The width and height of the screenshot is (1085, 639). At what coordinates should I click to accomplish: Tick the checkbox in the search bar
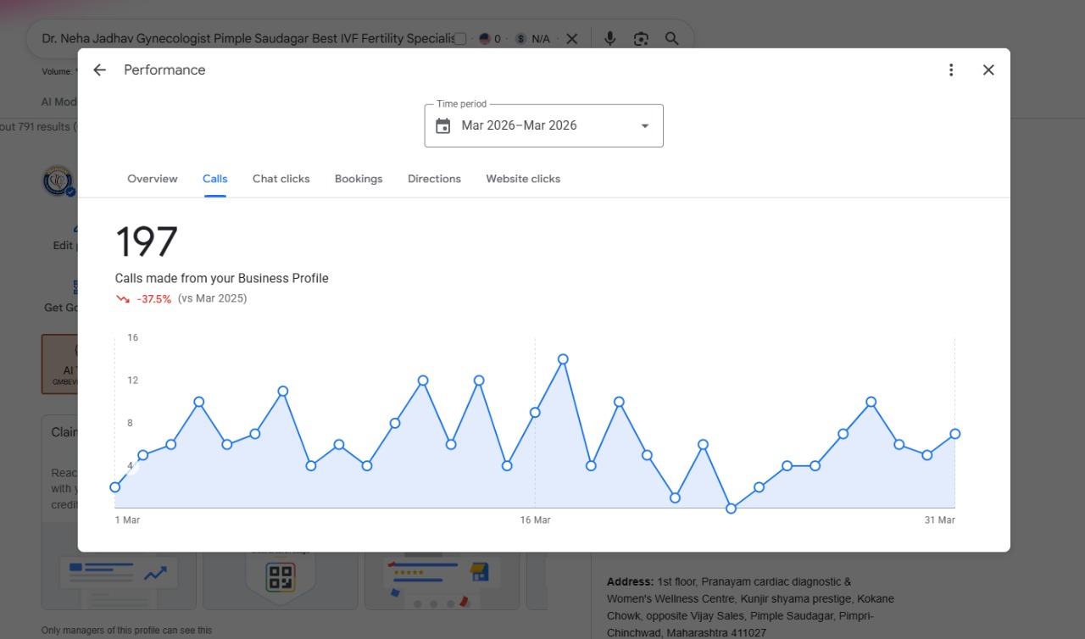460,39
